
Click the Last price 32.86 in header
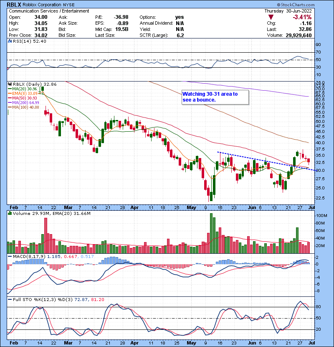pos(305,29)
